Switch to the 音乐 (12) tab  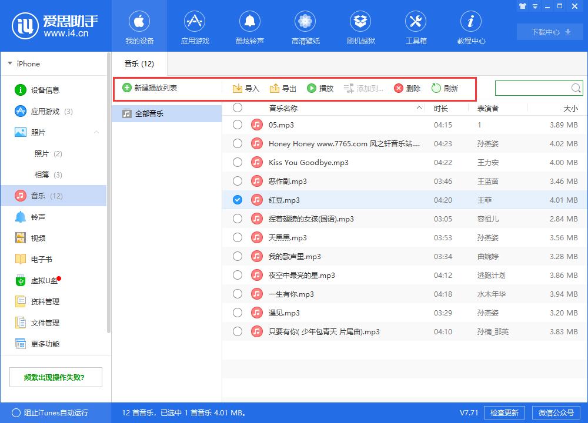(x=138, y=63)
